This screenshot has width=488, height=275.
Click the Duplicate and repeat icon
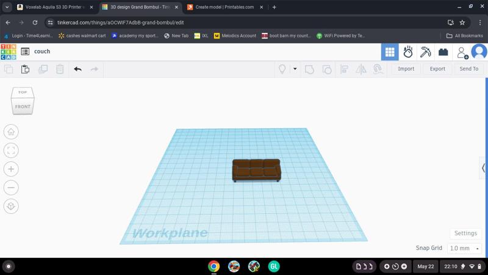[x=43, y=69]
